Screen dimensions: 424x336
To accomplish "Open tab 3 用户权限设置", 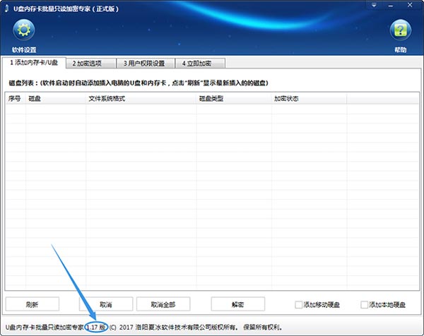I will (x=146, y=64).
